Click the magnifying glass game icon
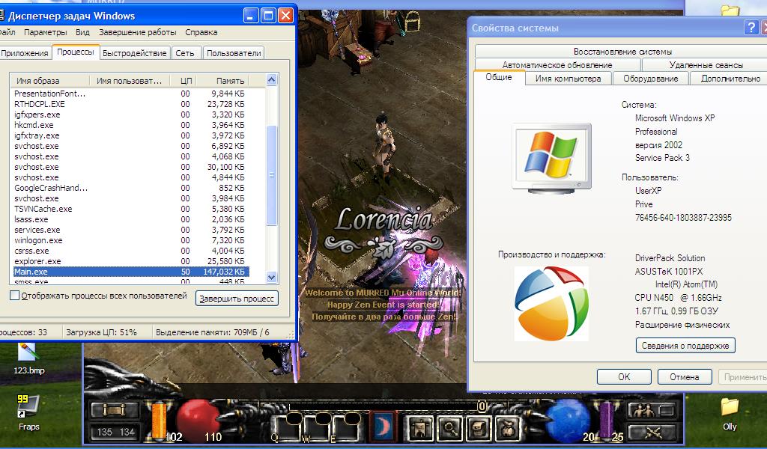This screenshot has height=449, width=767. 449,428
